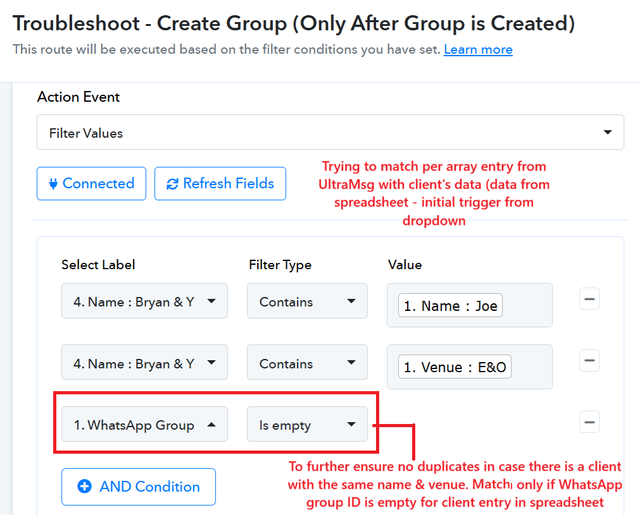The image size is (640, 515).
Task: Open the Action Event Filter Values dropdown
Action: pos(330,133)
